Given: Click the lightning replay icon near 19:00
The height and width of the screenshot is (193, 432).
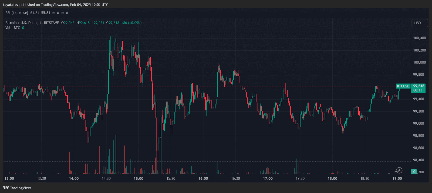Looking at the screenshot, I should (x=399, y=170).
